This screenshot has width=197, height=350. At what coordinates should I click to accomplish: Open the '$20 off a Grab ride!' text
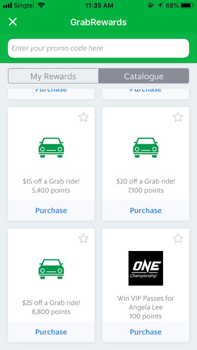tap(146, 181)
